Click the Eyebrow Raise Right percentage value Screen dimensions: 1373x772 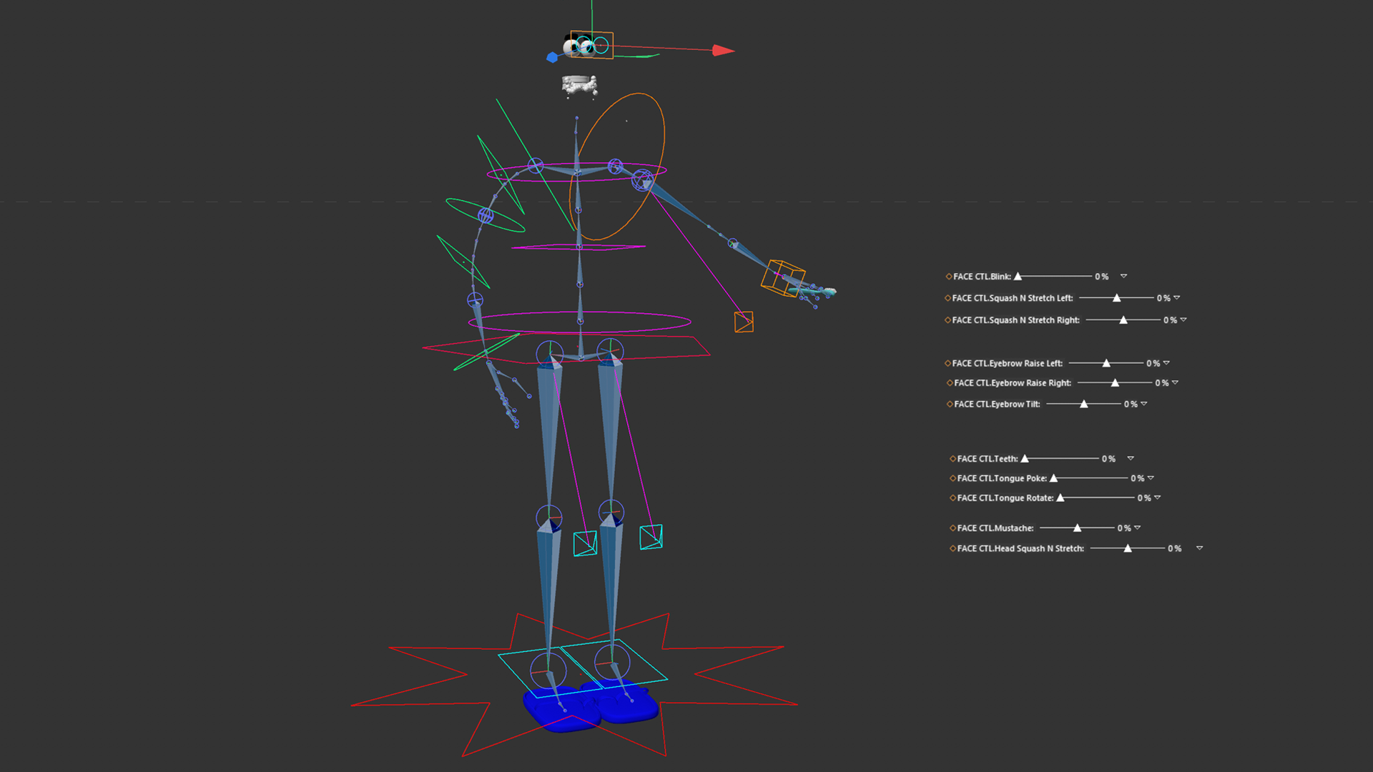(1161, 383)
